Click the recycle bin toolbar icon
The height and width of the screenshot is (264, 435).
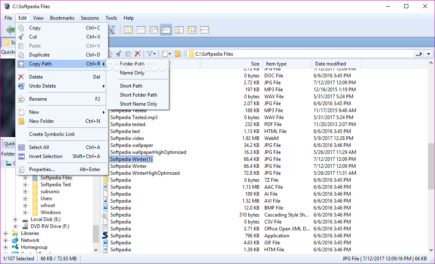(x=112, y=29)
